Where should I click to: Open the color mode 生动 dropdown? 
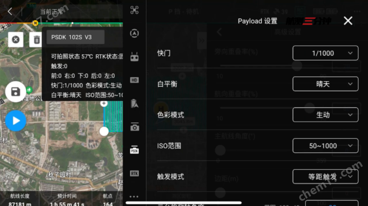point(325,115)
